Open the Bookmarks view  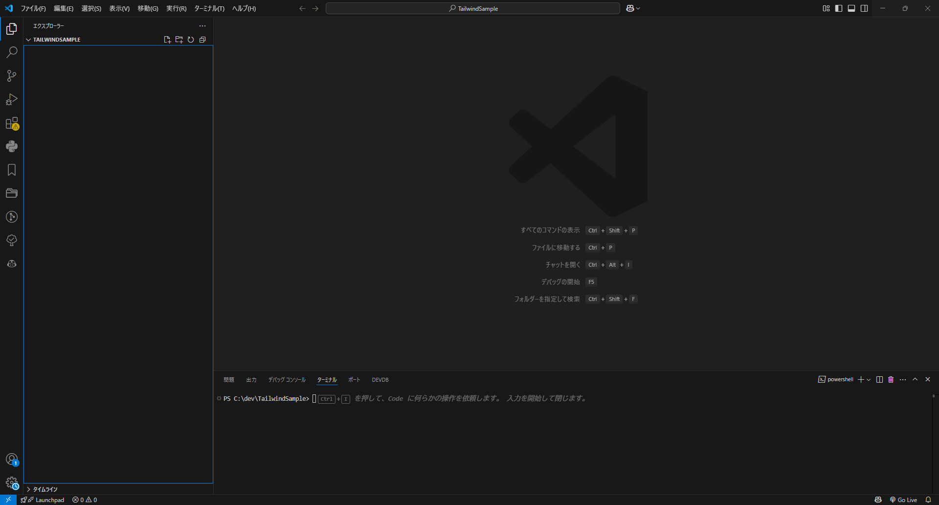tap(12, 170)
